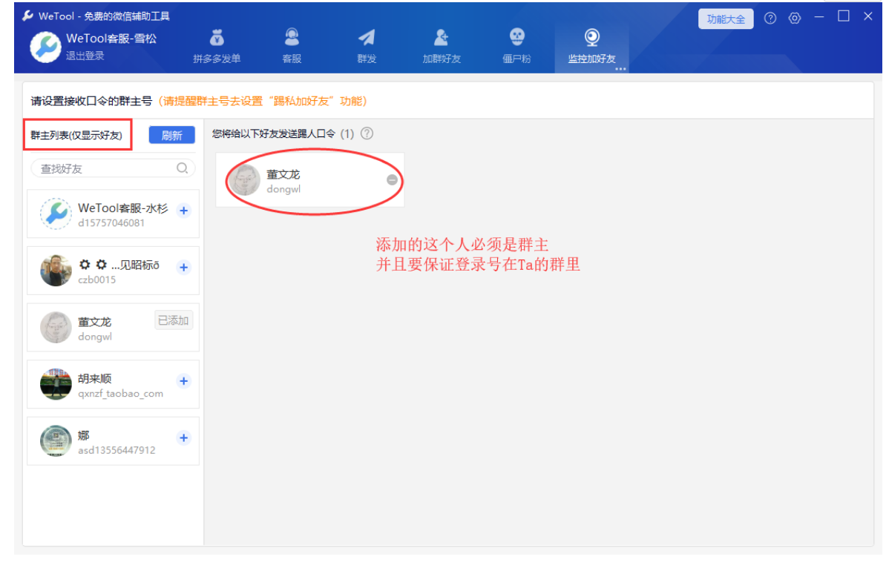Click czb0015 friend's avatar photo
The image size is (889, 565).
56,271
